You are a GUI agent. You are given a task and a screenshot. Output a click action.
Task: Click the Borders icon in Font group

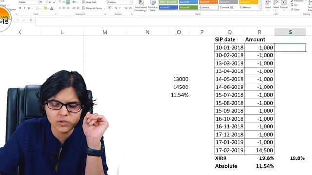[x=37, y=8]
